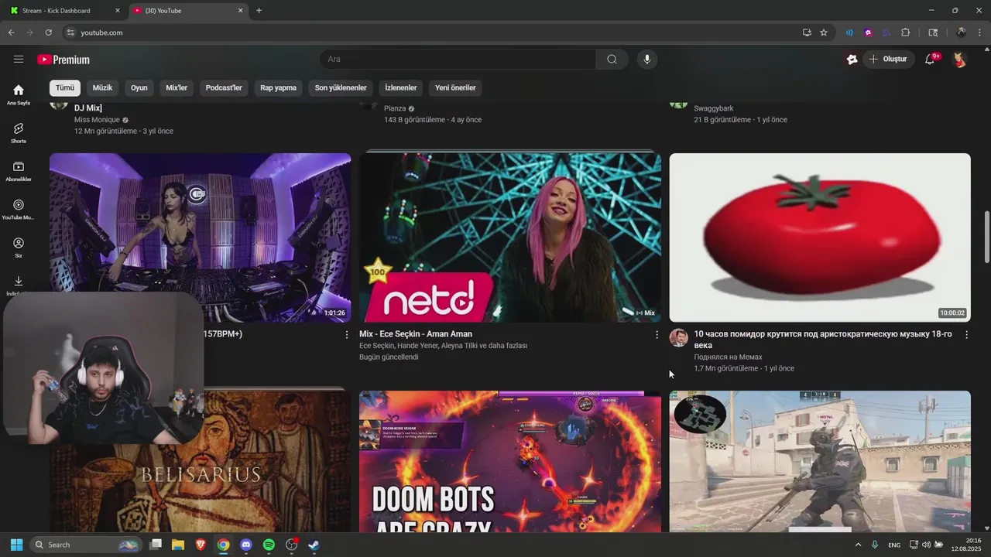The image size is (991, 557).
Task: Select the Mix'ler filter chip
Action: pyautogui.click(x=177, y=87)
